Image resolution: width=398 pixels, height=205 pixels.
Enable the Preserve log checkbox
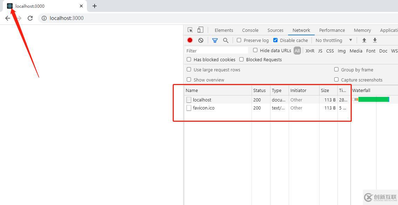pos(239,40)
